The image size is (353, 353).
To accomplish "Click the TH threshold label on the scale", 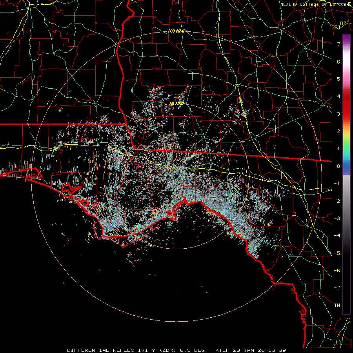I will pos(337,306).
